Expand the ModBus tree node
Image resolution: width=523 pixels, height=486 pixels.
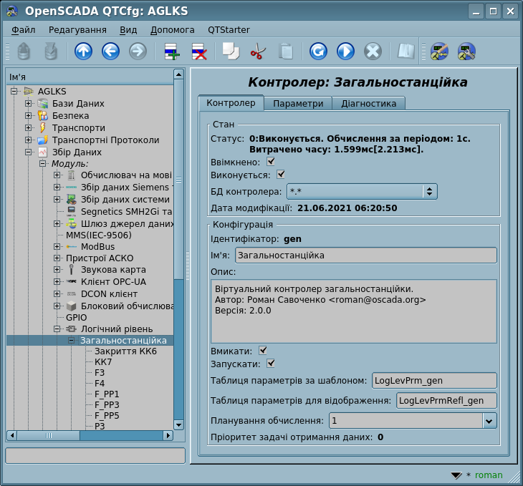57,247
